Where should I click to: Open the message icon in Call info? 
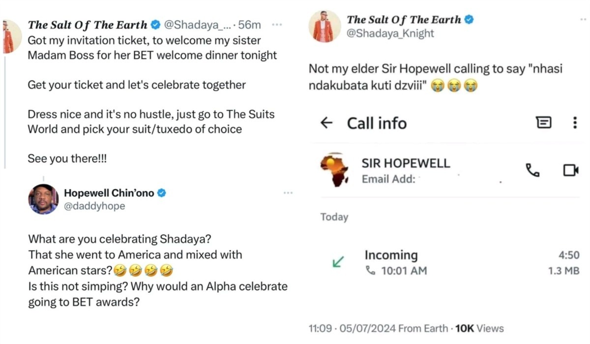pyautogui.click(x=543, y=123)
